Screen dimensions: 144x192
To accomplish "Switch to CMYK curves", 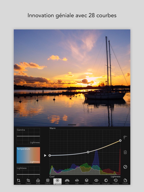I will click(48, 181).
